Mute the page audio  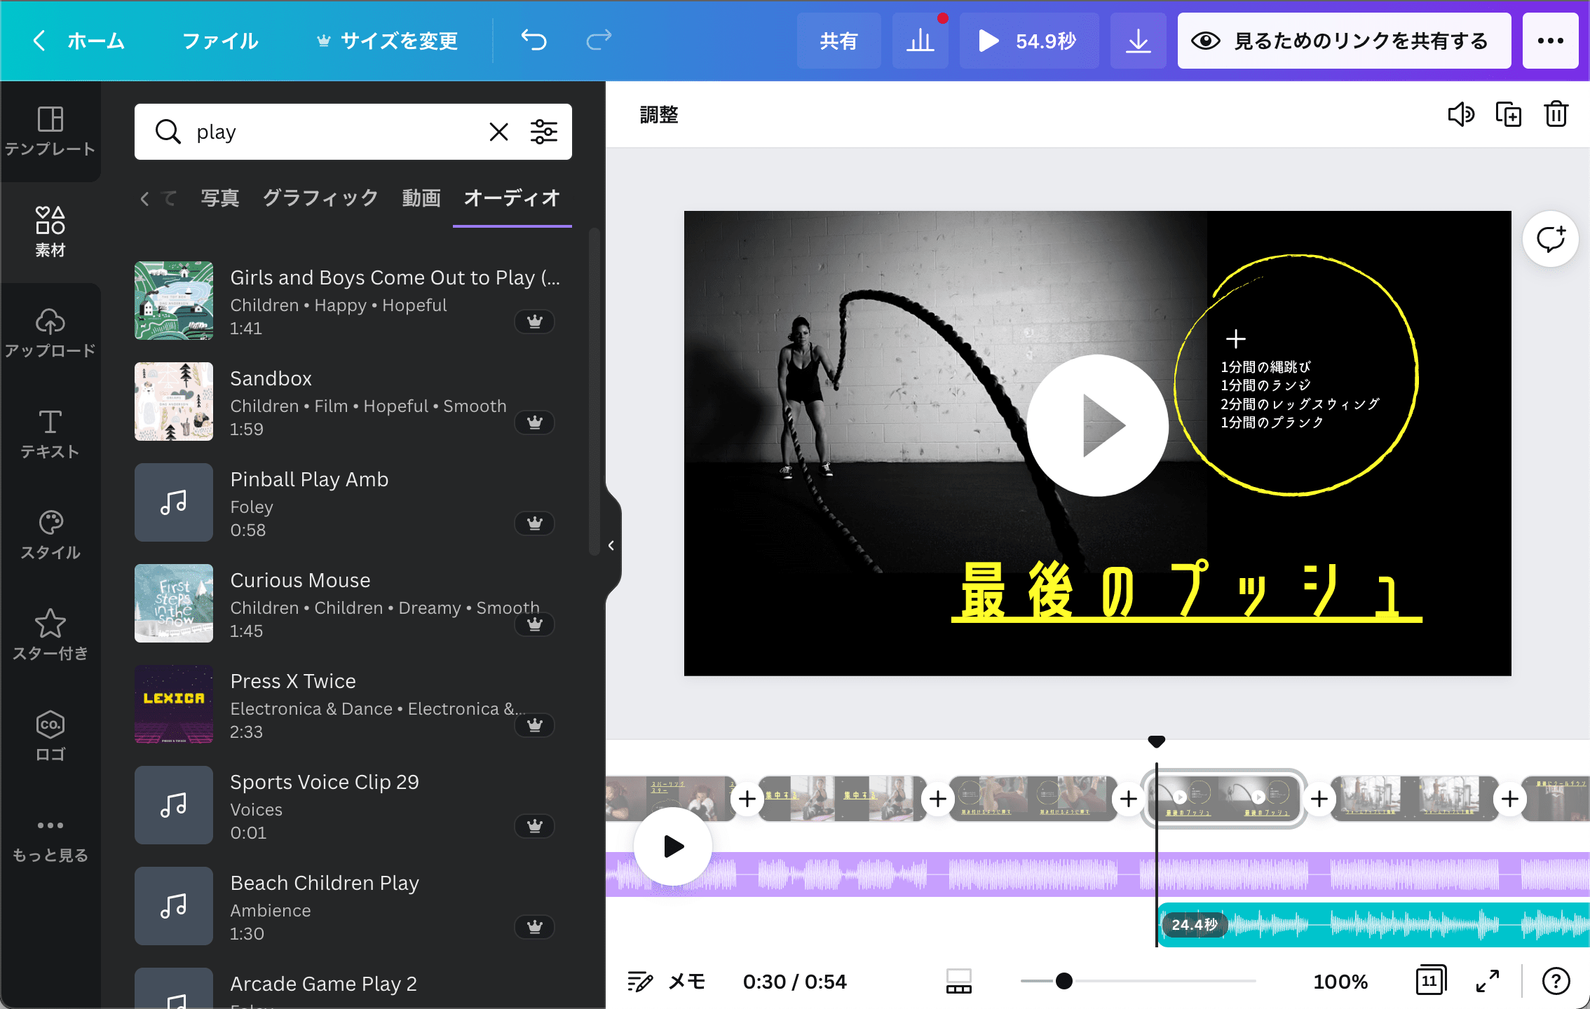[x=1461, y=114]
